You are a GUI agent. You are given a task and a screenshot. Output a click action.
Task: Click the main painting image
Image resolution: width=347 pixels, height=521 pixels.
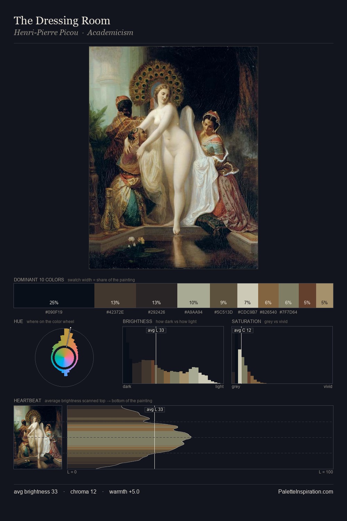click(x=173, y=158)
